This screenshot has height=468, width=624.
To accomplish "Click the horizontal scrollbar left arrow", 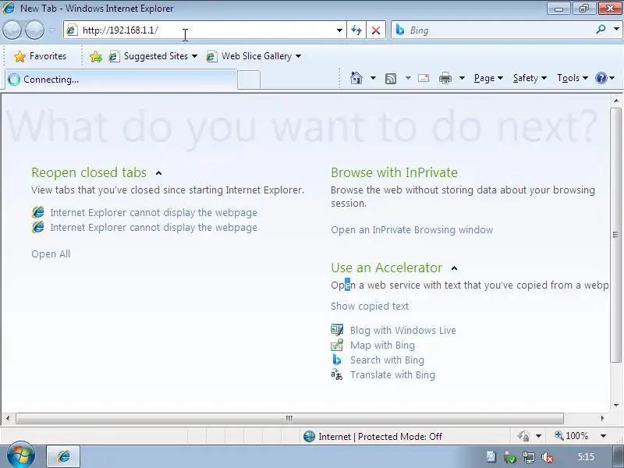I will tap(8, 418).
